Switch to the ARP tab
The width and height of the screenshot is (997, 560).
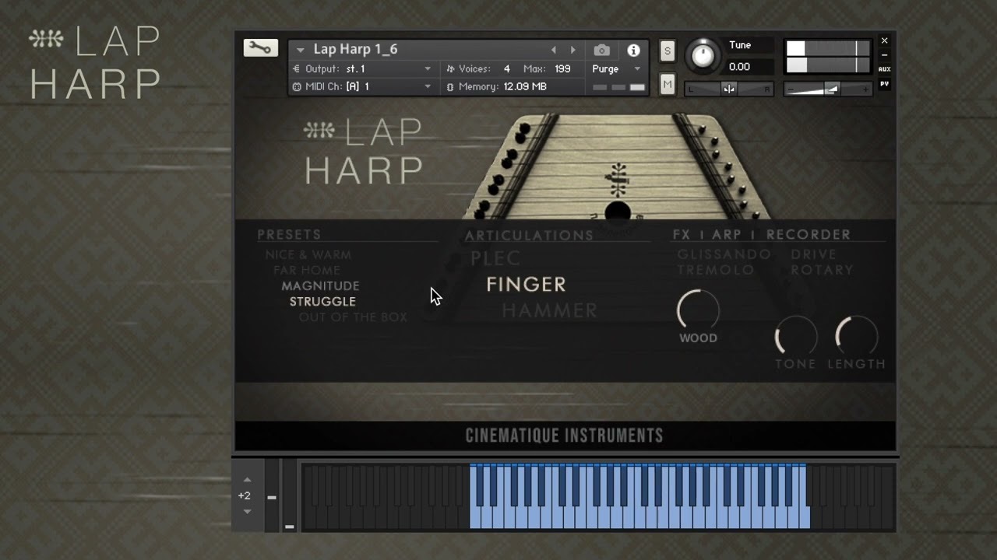click(x=727, y=234)
